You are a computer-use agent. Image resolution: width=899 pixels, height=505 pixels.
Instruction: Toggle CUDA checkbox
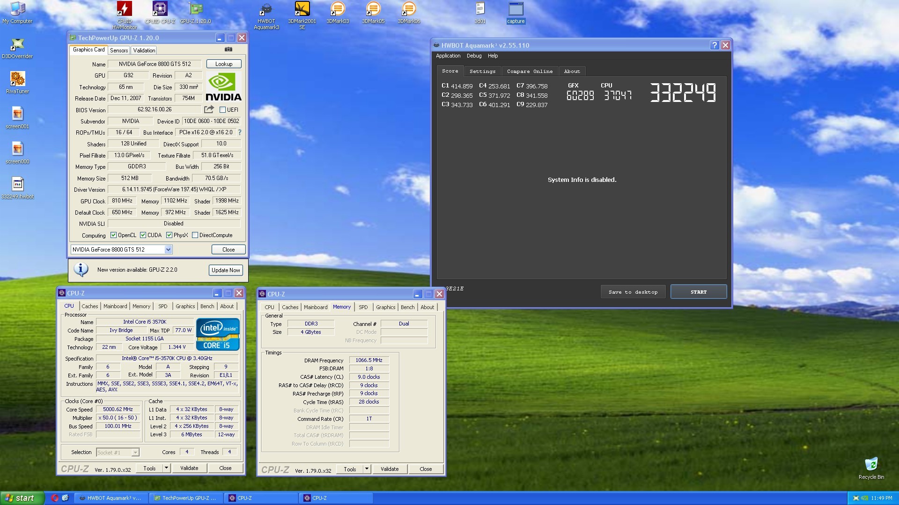pyautogui.click(x=143, y=235)
